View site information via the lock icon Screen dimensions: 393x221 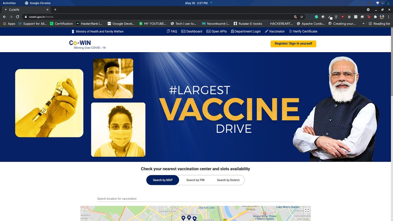[x=26, y=17]
